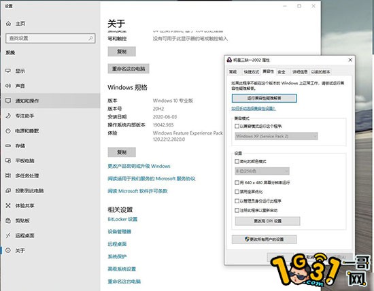Open the BitLocker 设置 link
This screenshot has height=291, width=374.
[122, 219]
